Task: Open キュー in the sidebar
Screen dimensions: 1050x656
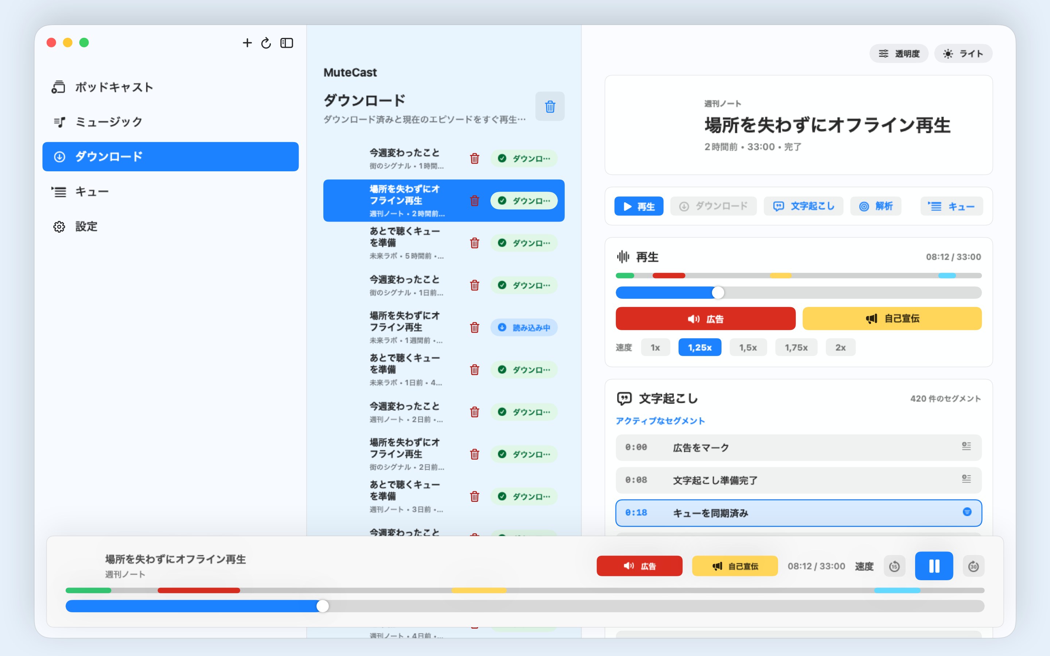Action: tap(170, 191)
